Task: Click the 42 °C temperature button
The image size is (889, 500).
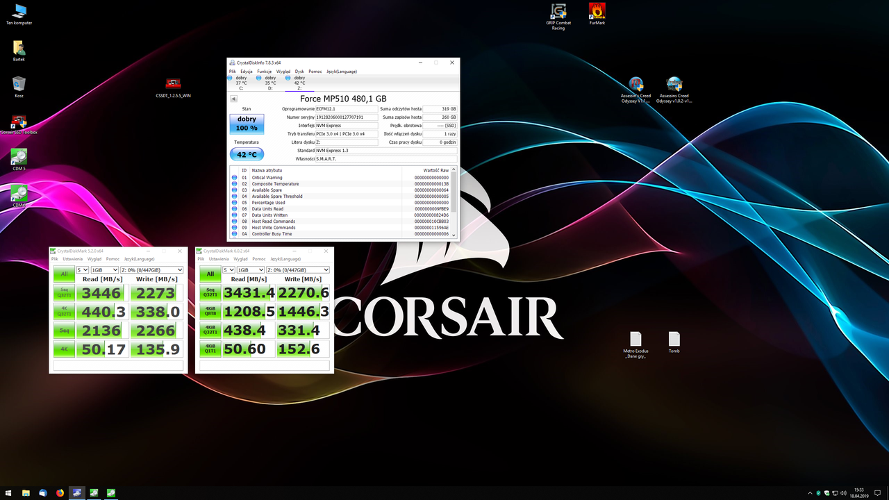Action: click(247, 154)
